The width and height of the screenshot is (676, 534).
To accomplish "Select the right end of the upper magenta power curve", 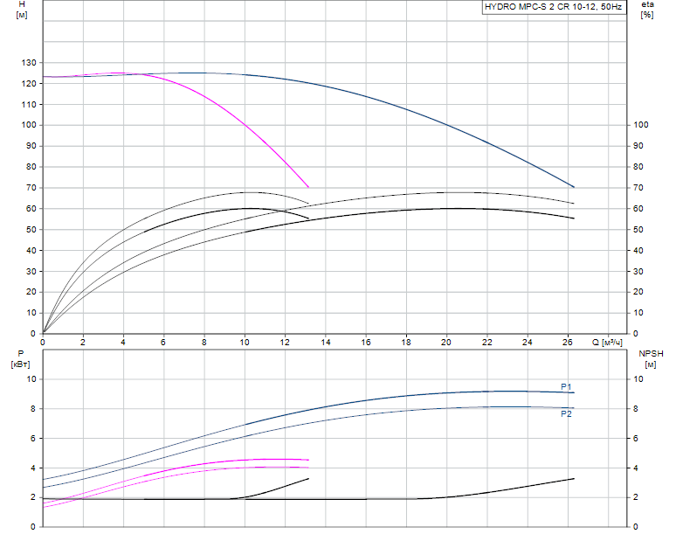I will click(308, 460).
